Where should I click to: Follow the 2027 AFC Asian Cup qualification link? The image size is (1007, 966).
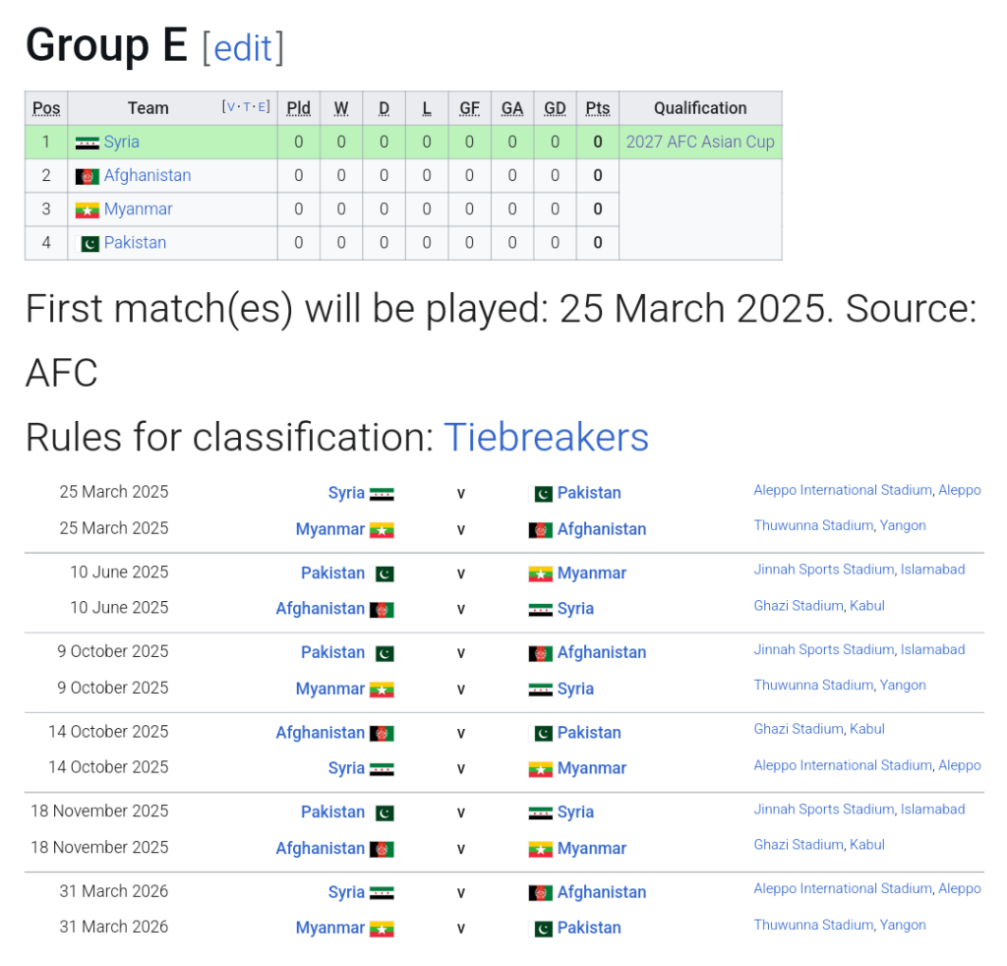(700, 142)
